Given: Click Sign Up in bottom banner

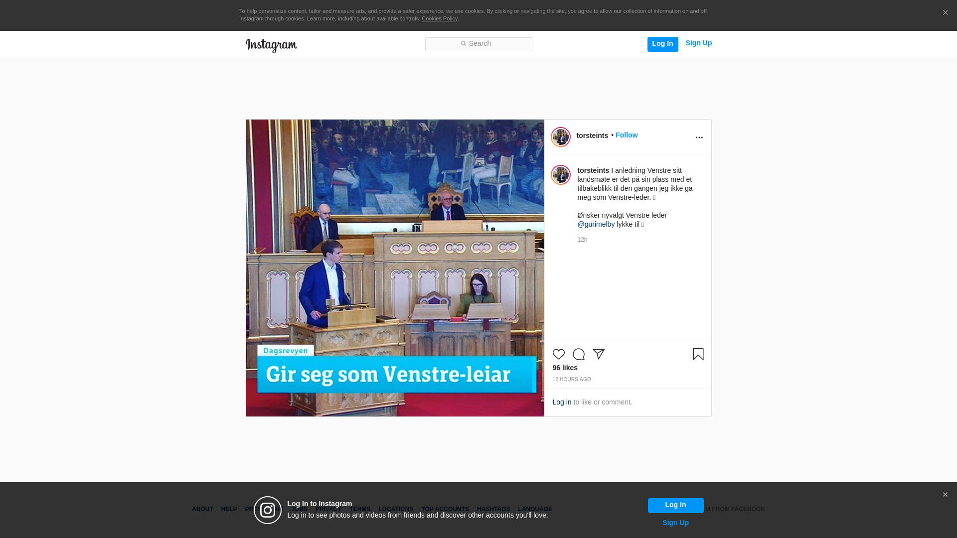Looking at the screenshot, I should pos(675,523).
